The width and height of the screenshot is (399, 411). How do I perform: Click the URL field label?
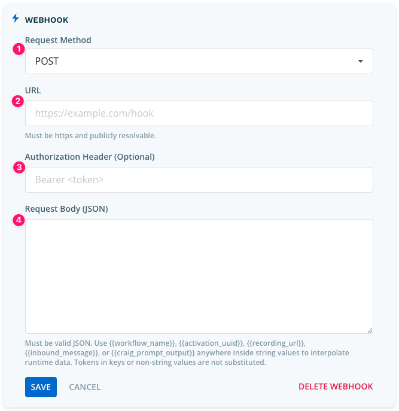[33, 90]
